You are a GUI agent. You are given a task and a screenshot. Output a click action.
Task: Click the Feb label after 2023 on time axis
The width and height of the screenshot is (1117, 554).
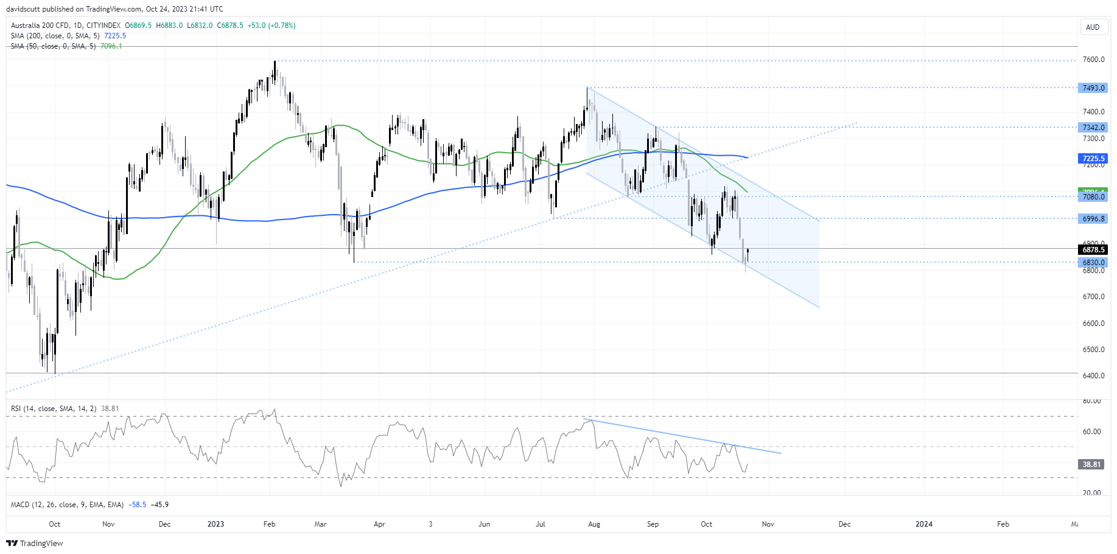pyautogui.click(x=270, y=524)
